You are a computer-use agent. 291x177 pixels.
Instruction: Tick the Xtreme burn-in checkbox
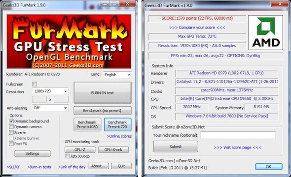tap(11, 138)
